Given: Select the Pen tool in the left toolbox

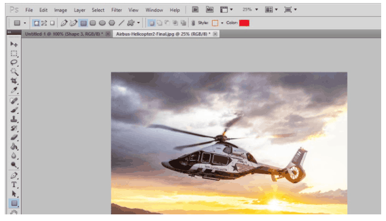Looking at the screenshot, I should coord(14,175).
